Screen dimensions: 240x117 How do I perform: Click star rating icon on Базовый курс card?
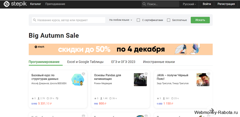32,98
